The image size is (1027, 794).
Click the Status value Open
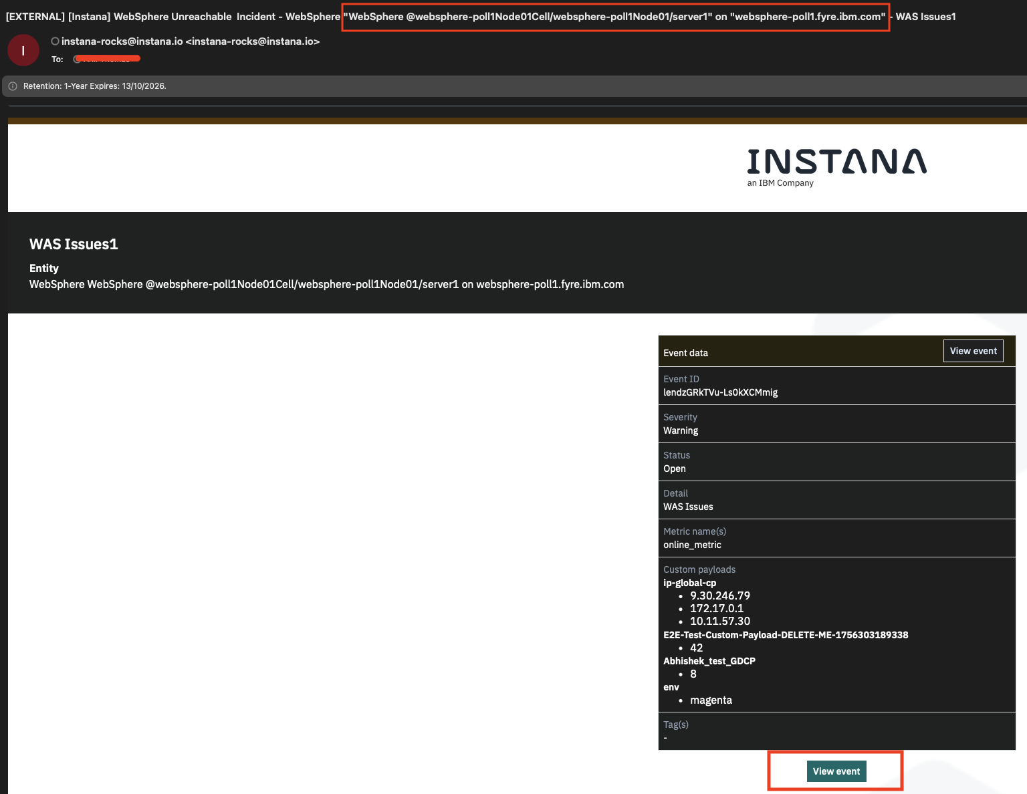point(674,469)
